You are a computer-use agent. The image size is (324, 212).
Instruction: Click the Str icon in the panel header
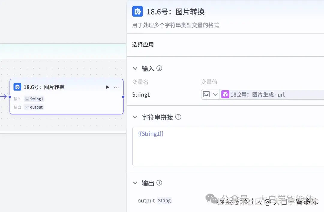tap(137, 11)
